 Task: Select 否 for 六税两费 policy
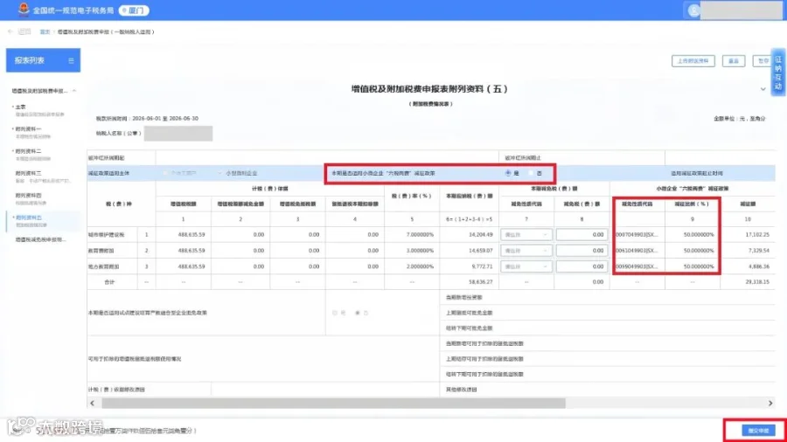(531, 173)
